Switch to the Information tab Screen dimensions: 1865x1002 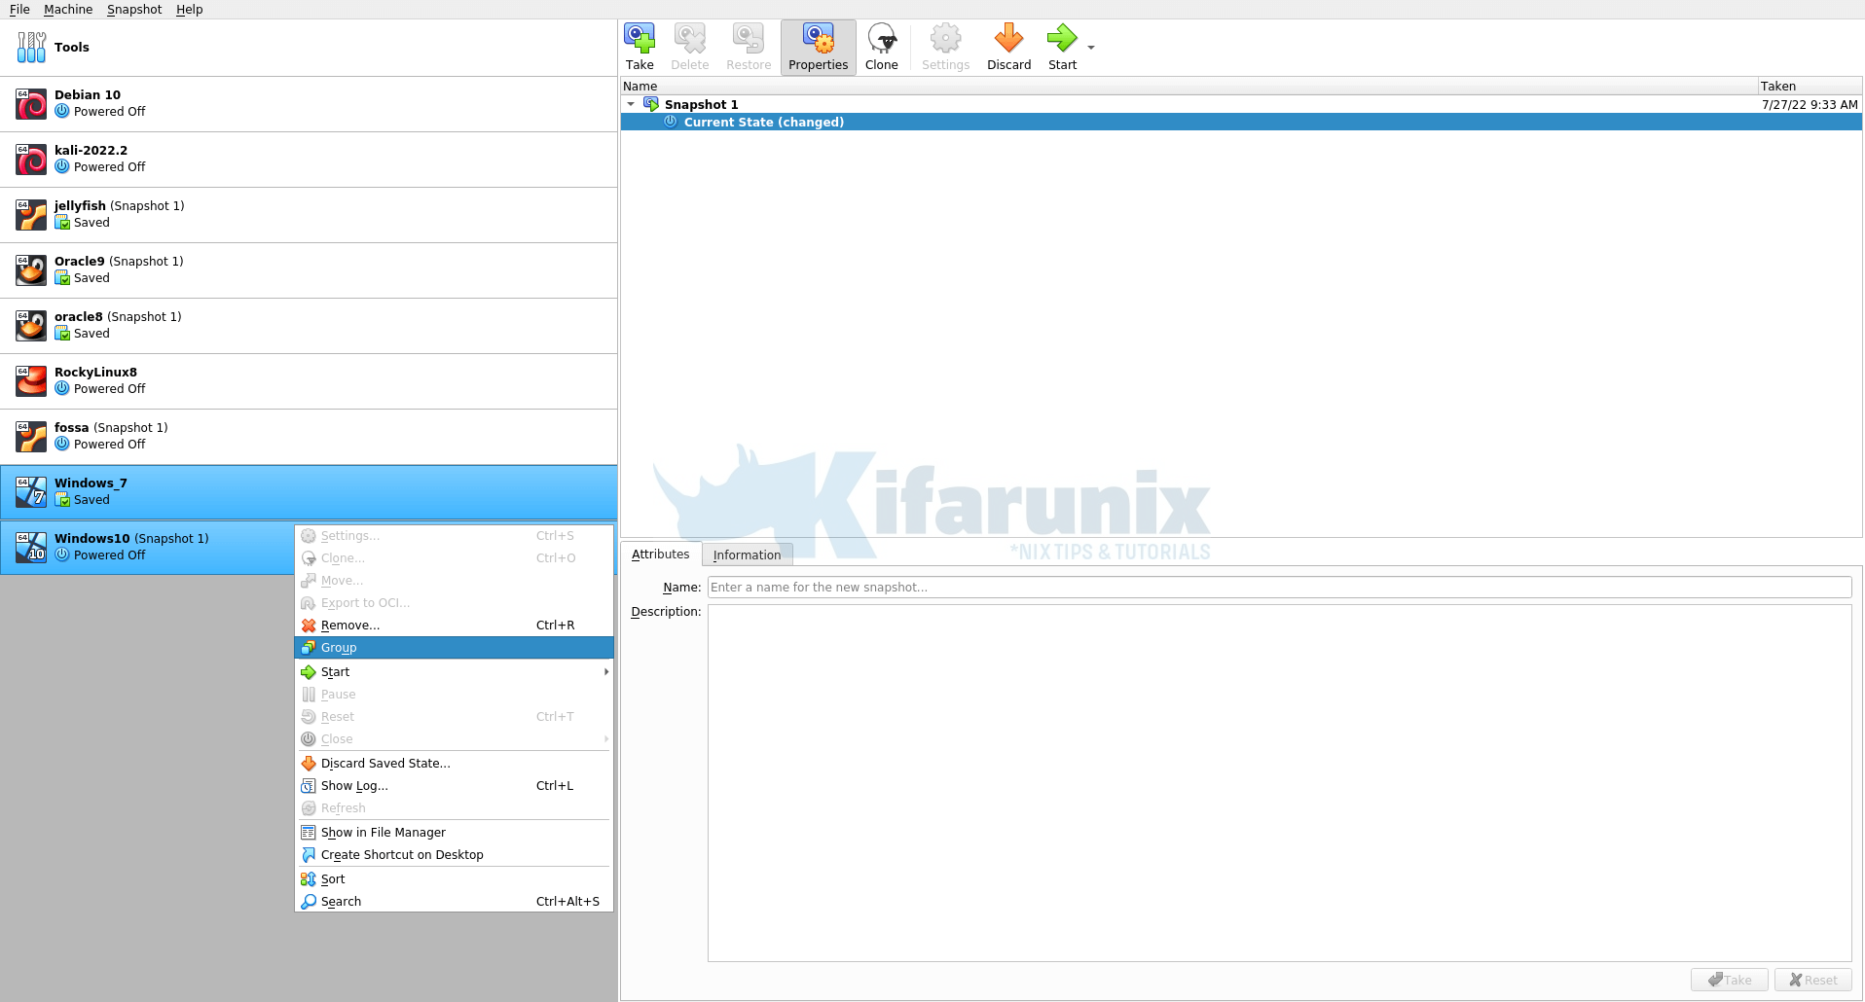[x=747, y=554]
